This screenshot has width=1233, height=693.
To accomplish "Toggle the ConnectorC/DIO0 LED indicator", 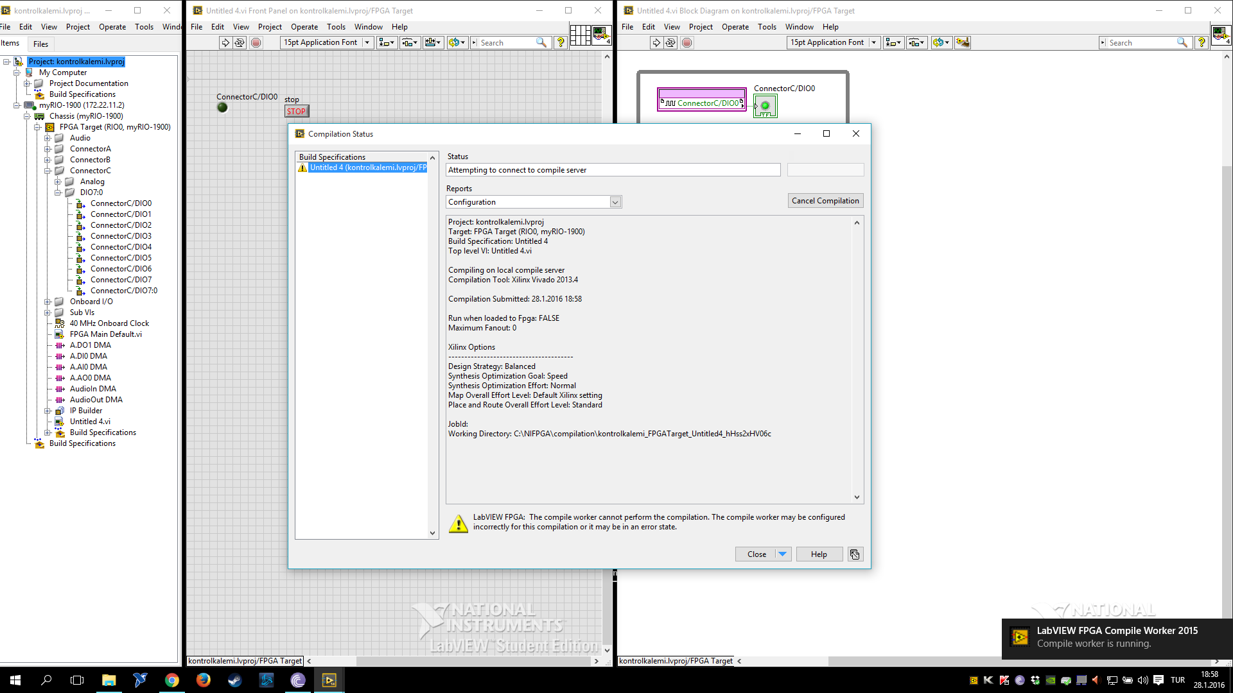I will click(223, 107).
